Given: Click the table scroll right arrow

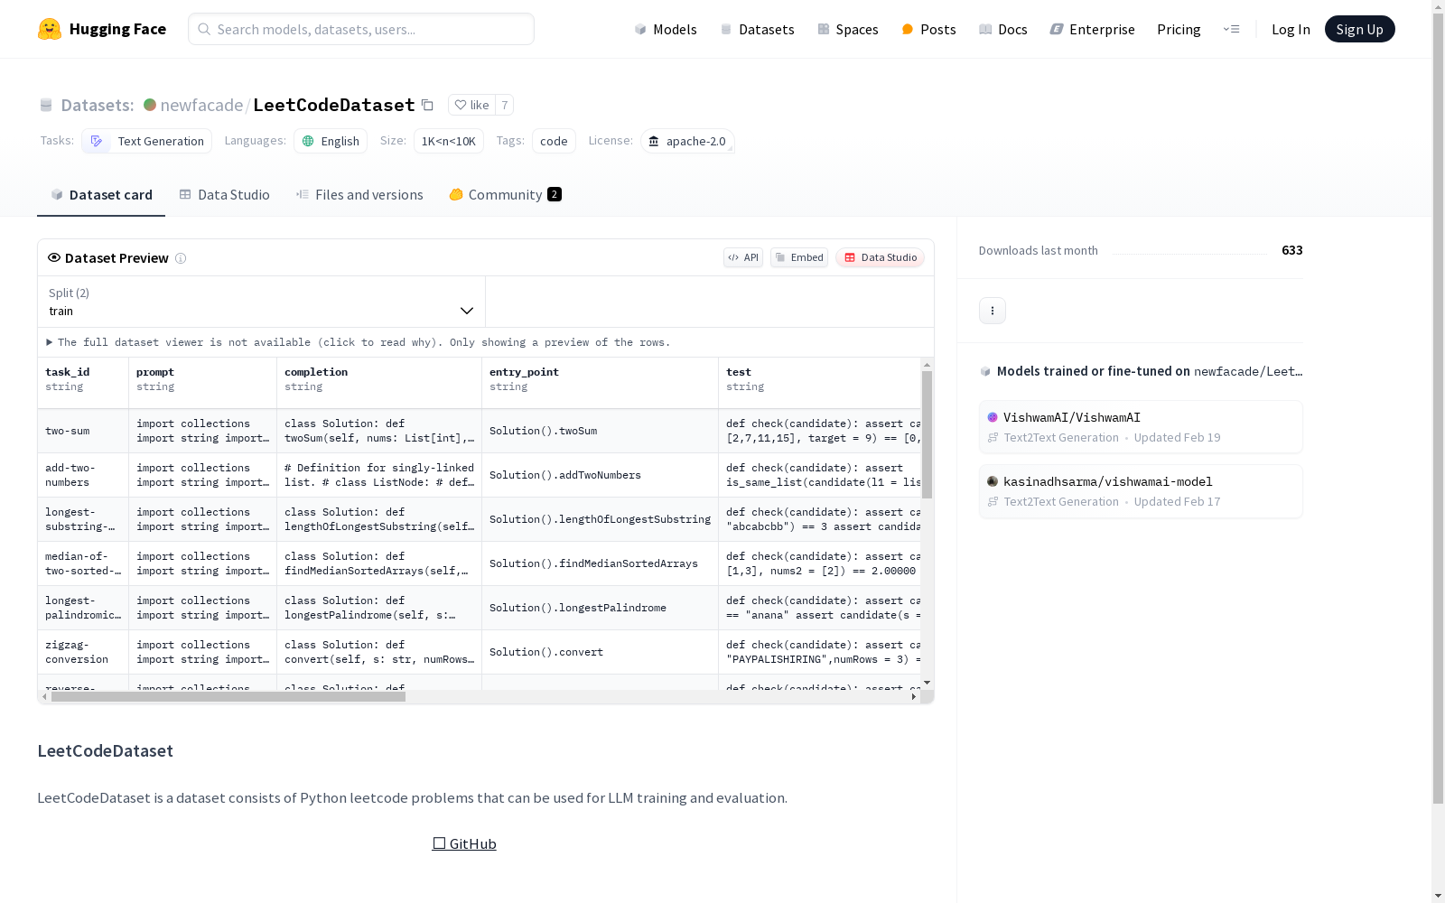Looking at the screenshot, I should (914, 696).
